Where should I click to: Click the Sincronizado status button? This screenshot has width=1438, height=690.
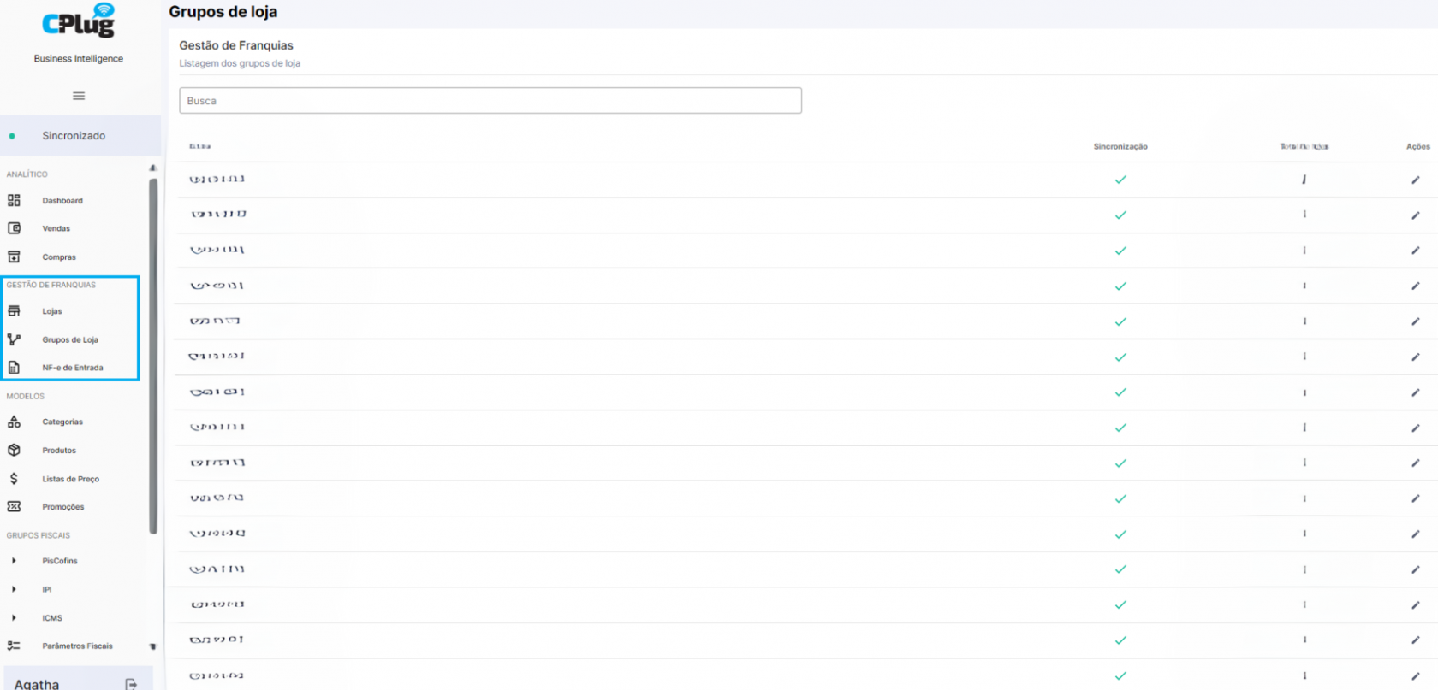(x=80, y=136)
